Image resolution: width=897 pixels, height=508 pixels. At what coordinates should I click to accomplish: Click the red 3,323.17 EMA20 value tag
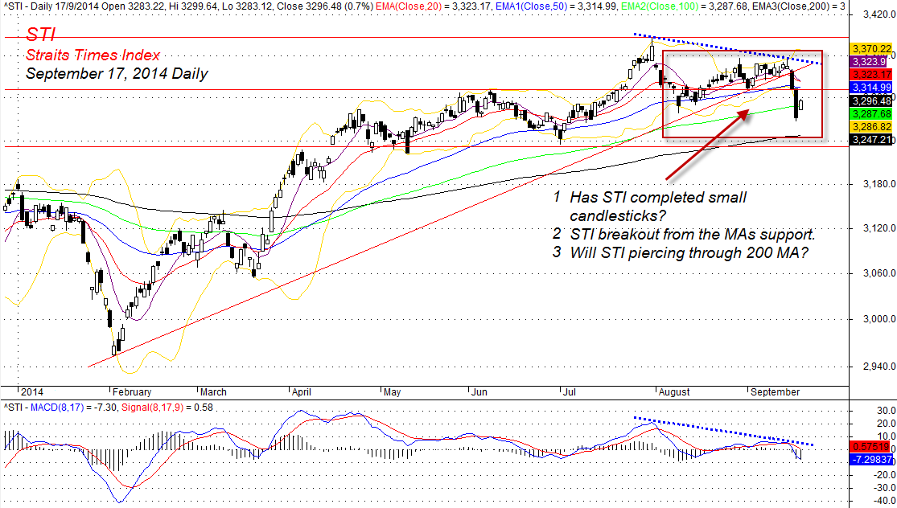pos(871,74)
